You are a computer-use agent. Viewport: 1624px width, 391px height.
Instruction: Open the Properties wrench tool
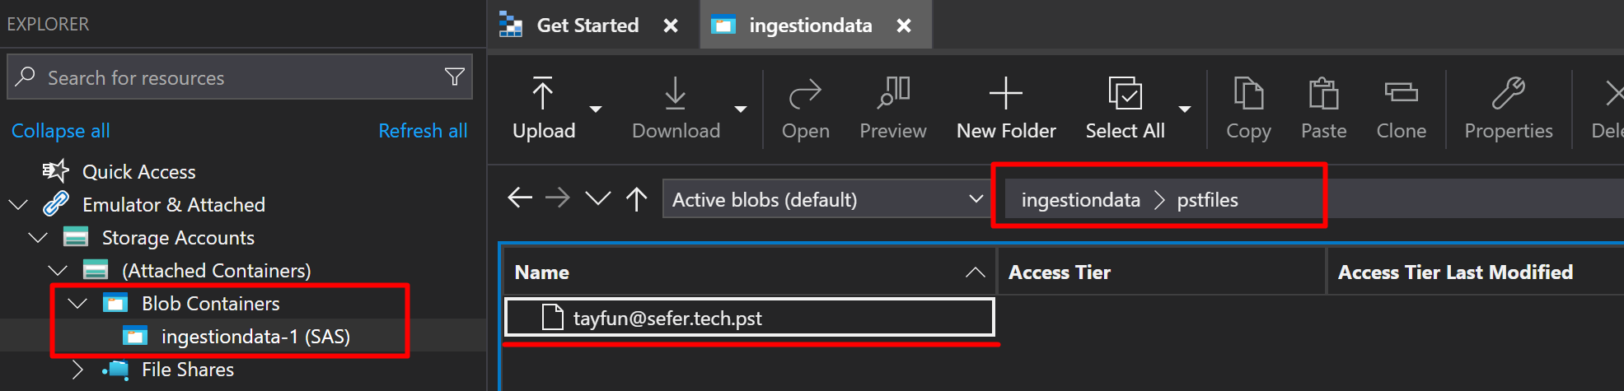tap(1508, 94)
